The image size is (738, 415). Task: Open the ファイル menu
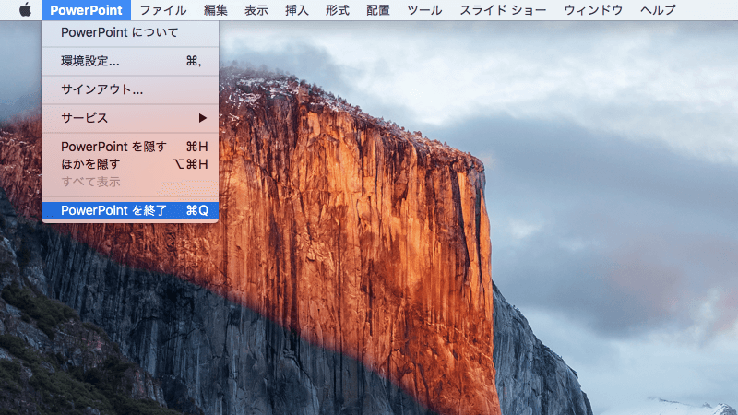(x=163, y=10)
